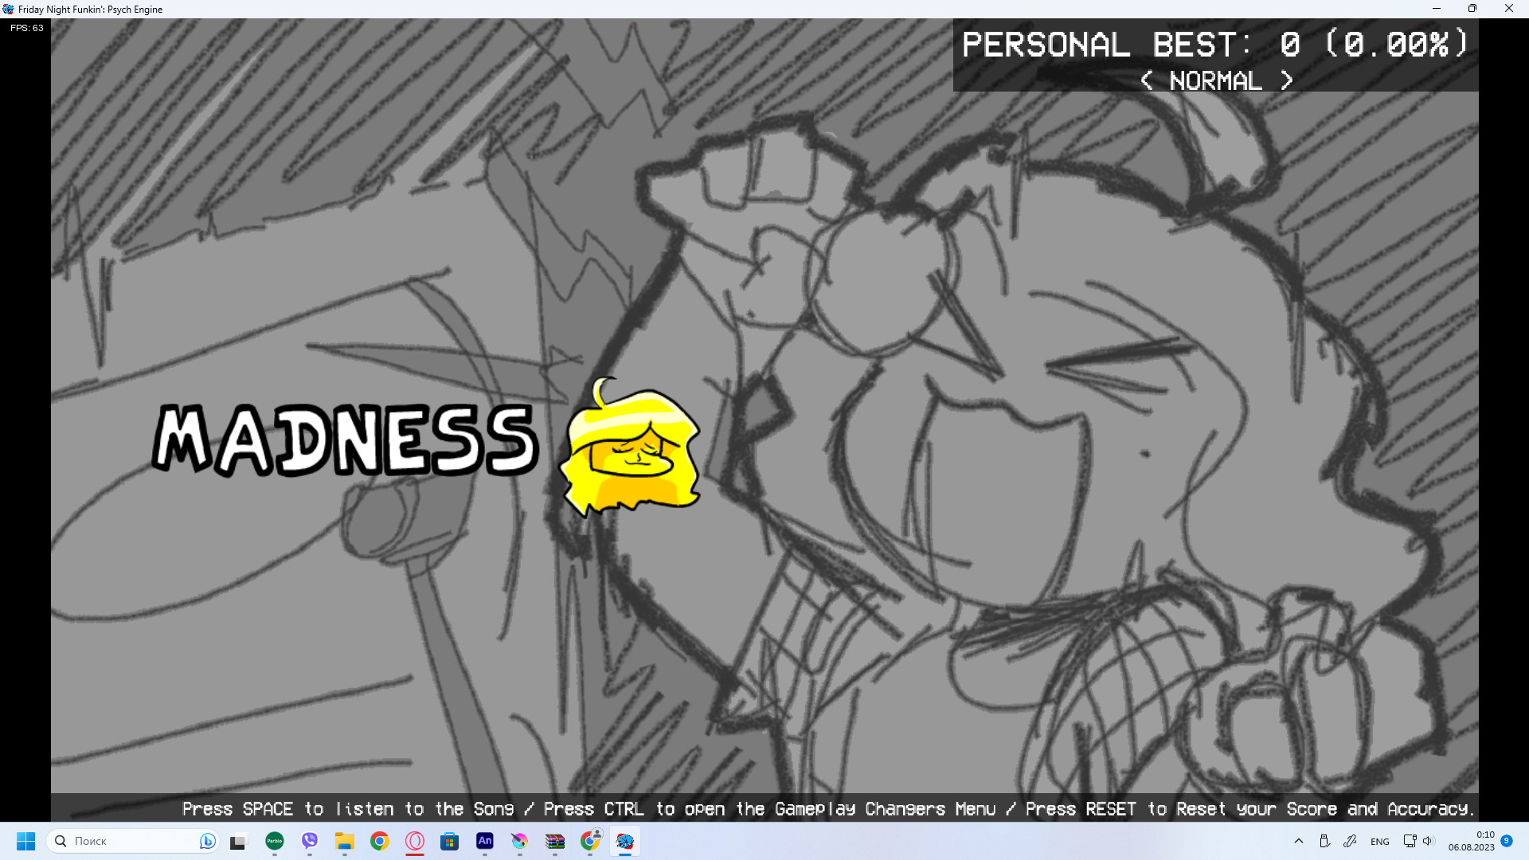
Task: Click the yellow-haired character icon beside MADNESS
Action: [629, 447]
